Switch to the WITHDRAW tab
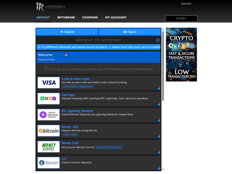 [x=66, y=17]
